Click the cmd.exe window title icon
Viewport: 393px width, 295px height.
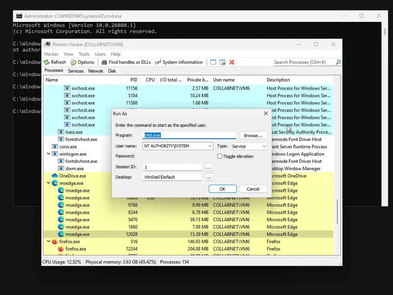19,16
